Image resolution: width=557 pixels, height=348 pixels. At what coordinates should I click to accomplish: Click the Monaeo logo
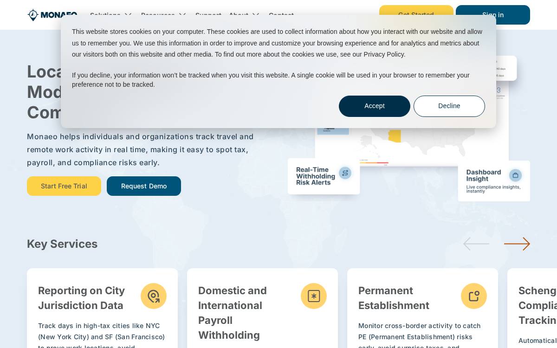[x=52, y=15]
